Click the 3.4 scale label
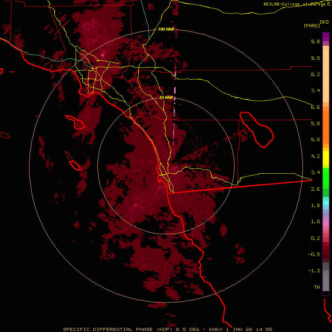Image resolution: width=332 pixels, height=332 pixels. point(315,173)
